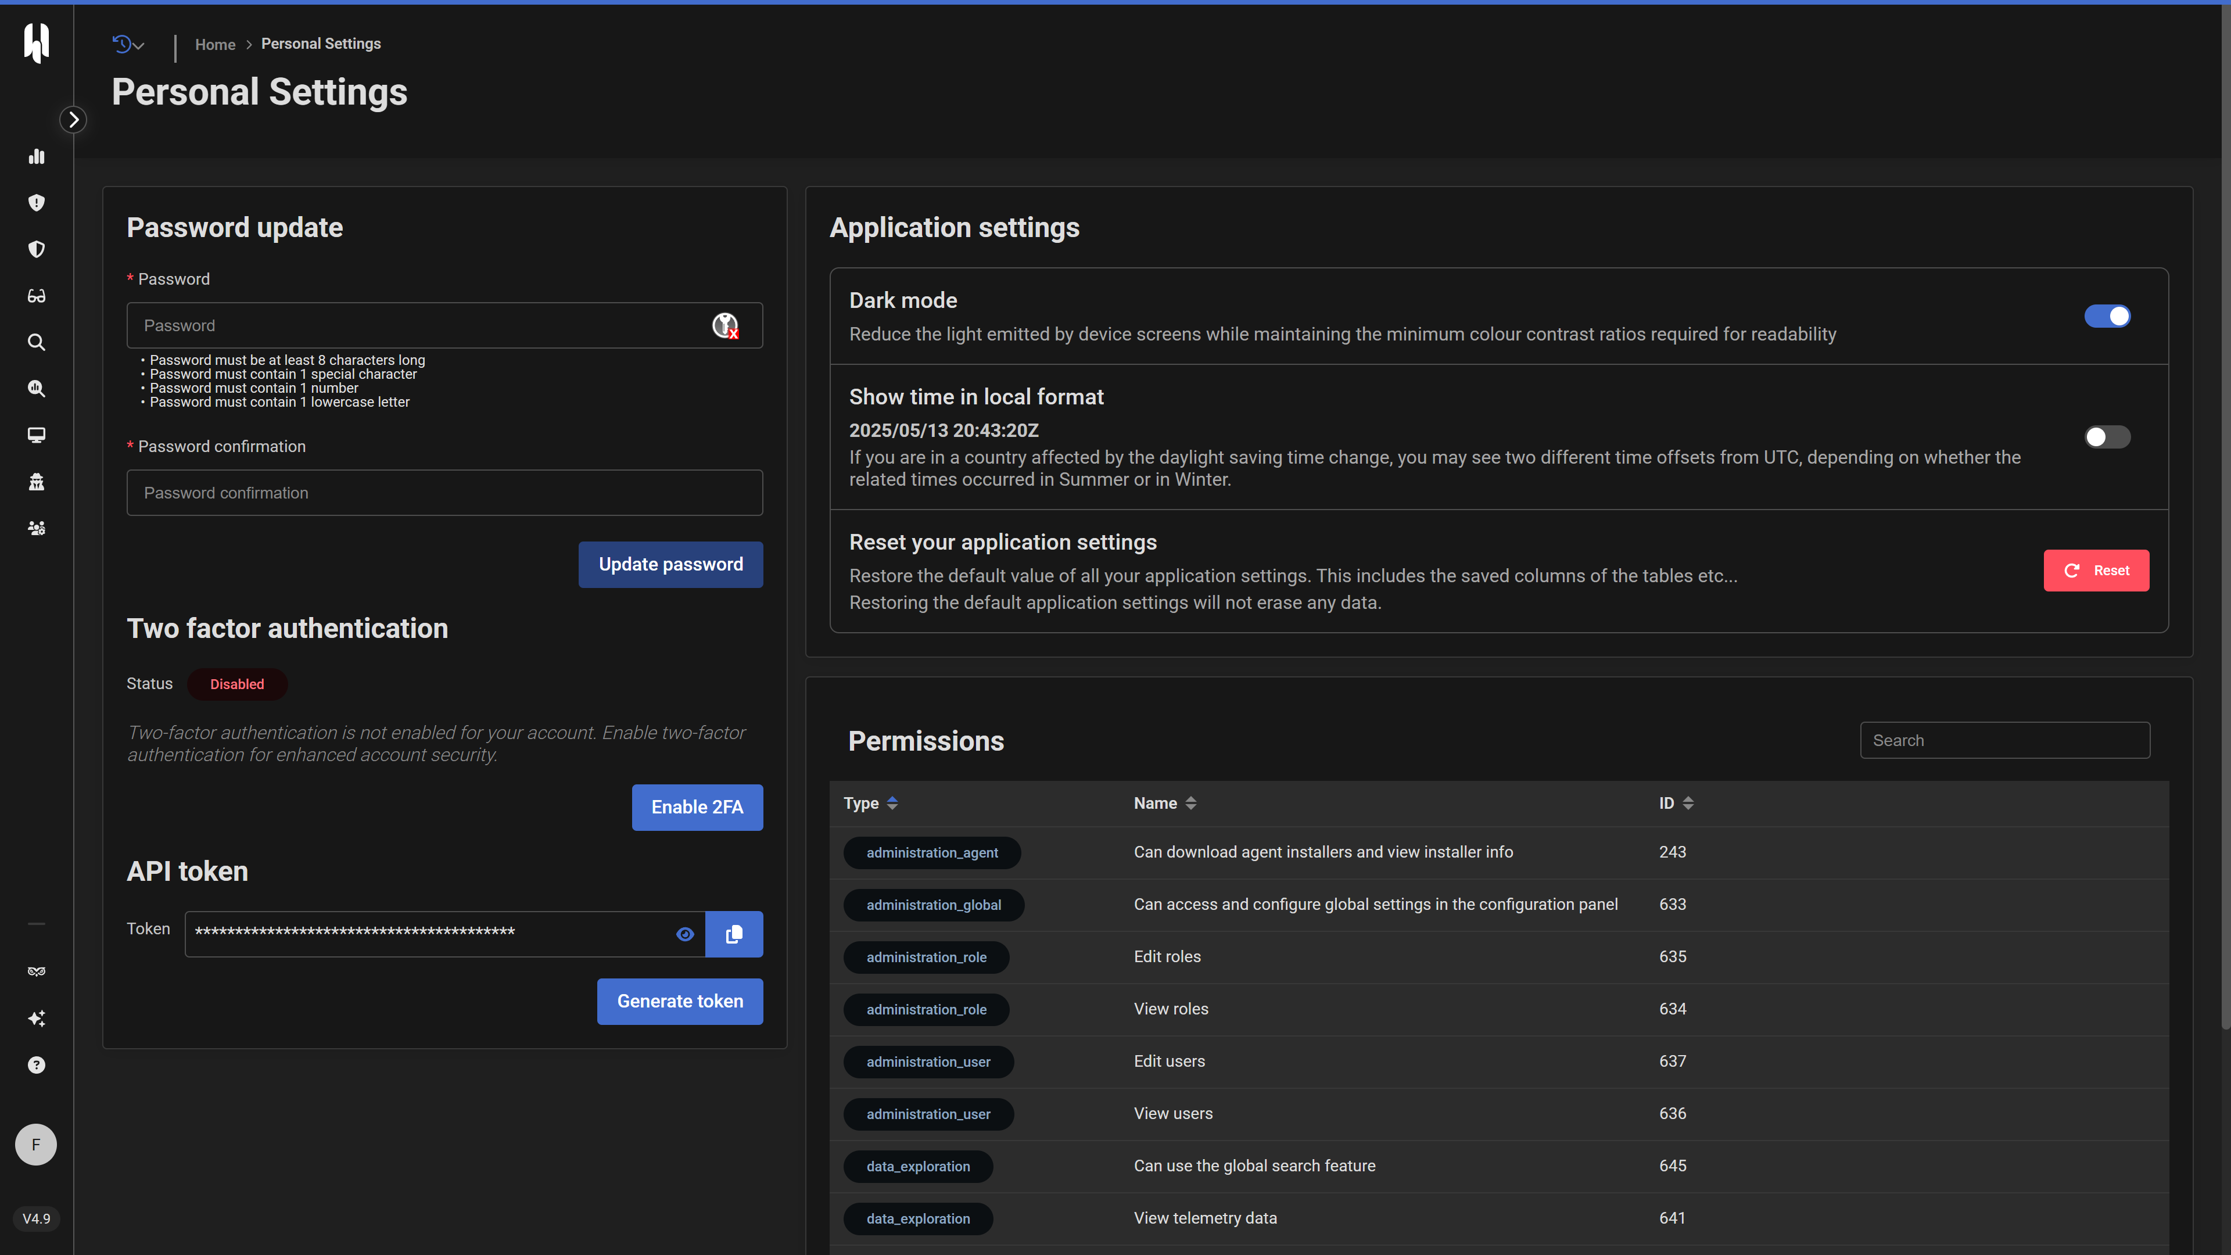Click the 'View users' permission name
This screenshot has height=1255, width=2231.
point(1172,1114)
